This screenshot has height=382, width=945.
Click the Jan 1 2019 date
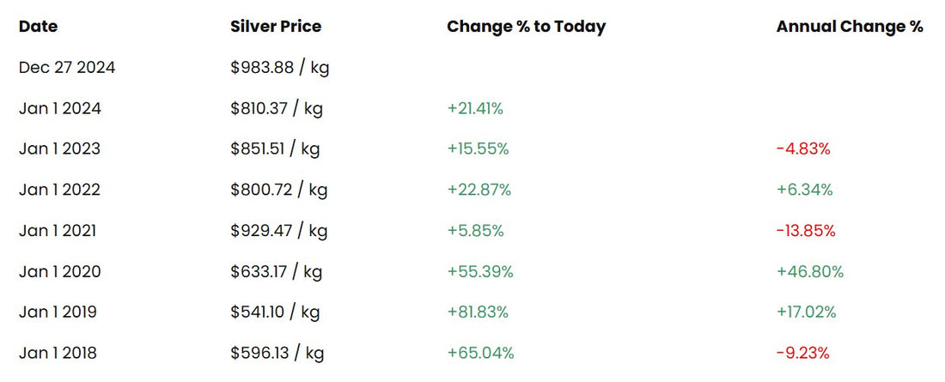(x=58, y=312)
